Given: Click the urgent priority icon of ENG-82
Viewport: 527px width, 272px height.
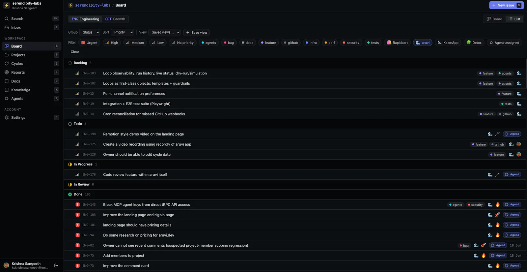Looking at the screenshot, I should [77, 245].
